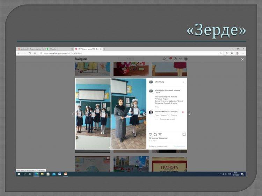Click the Publish comment button
Viewport: 262px width, 196px height.
[179, 146]
